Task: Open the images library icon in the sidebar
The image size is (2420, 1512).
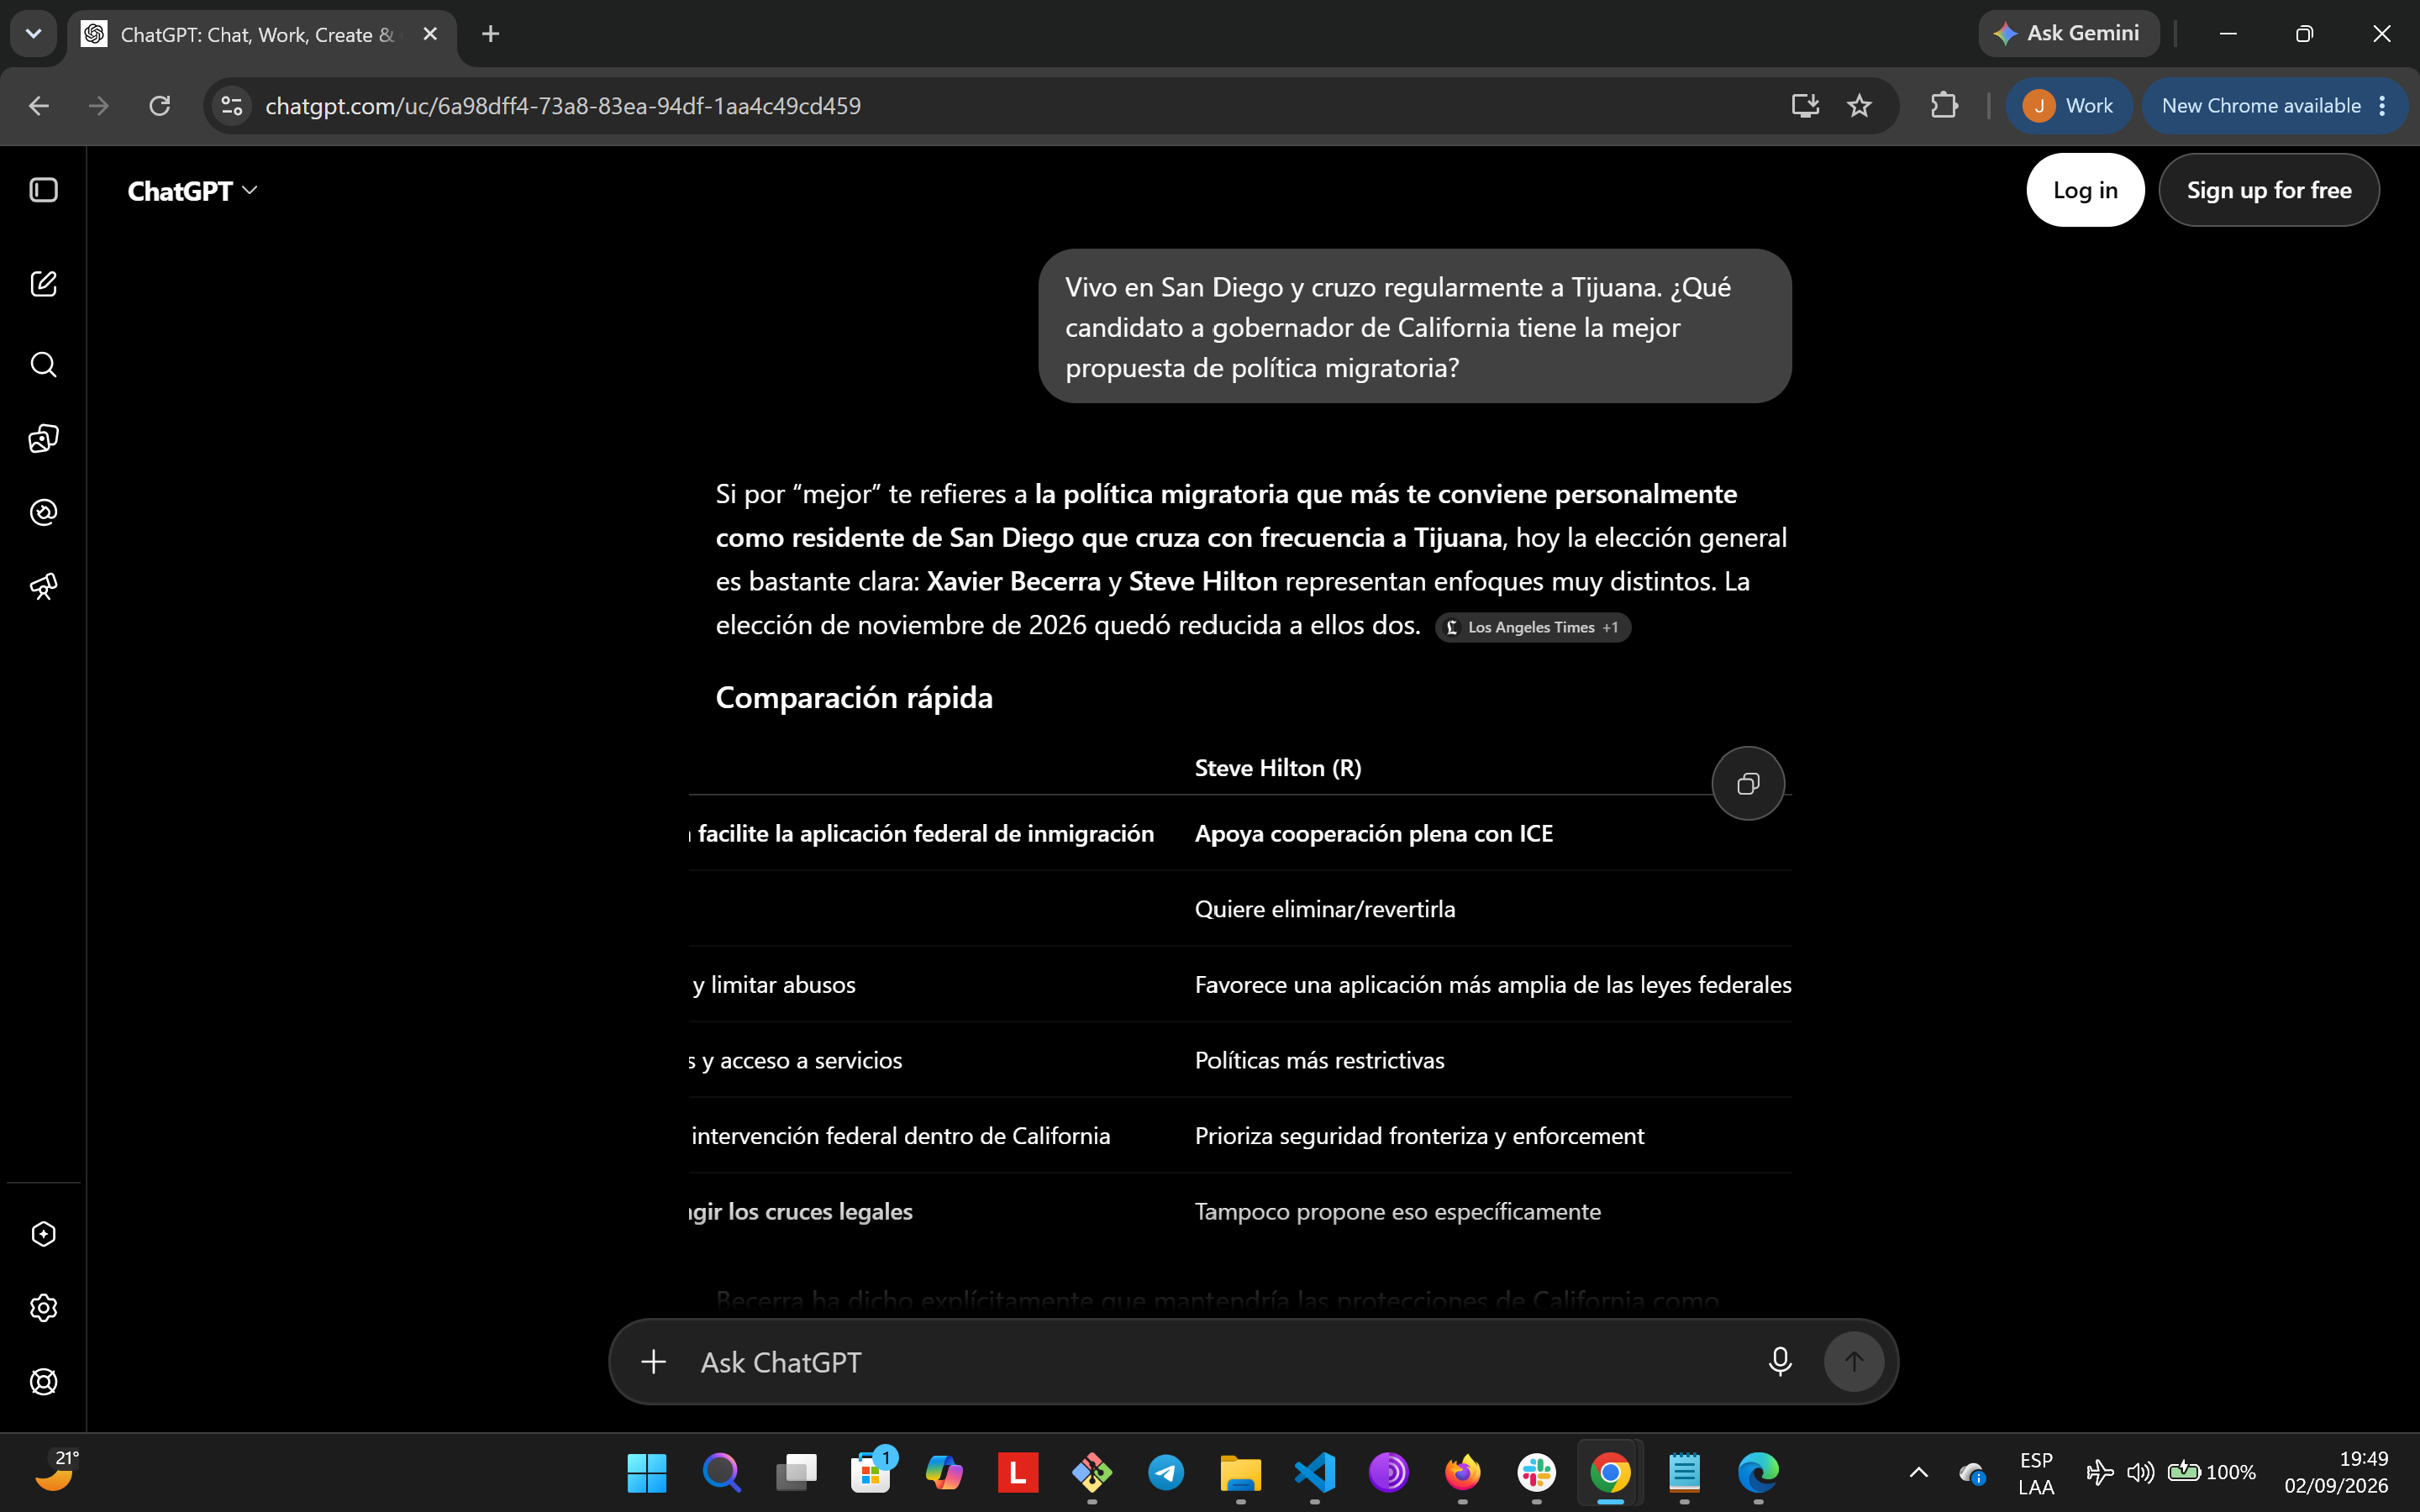Action: click(43, 438)
